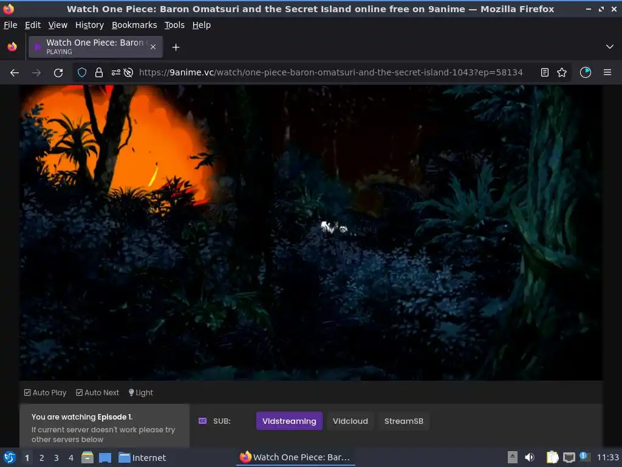Viewport: 622px width, 467px height.
Task: Close the Watch One Piece tab
Action: [x=153, y=47]
